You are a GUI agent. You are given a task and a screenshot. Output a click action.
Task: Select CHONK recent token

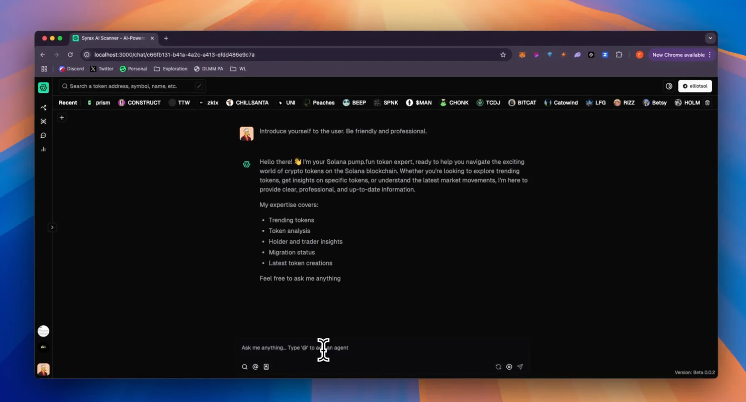(454, 102)
